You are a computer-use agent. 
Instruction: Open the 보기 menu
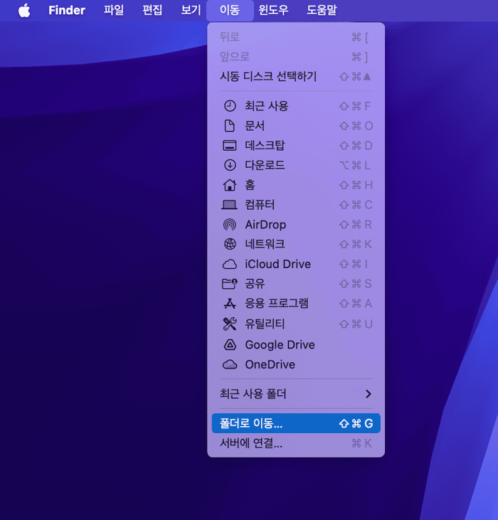[191, 10]
